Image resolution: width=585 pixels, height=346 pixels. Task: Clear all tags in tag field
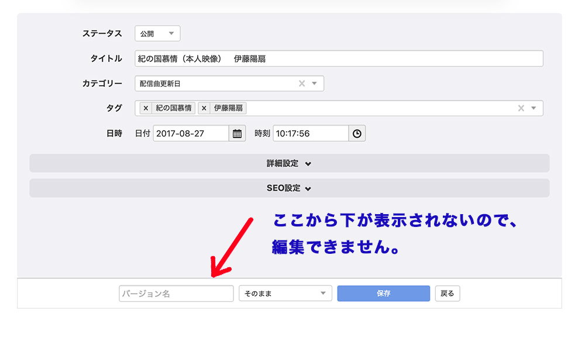521,109
